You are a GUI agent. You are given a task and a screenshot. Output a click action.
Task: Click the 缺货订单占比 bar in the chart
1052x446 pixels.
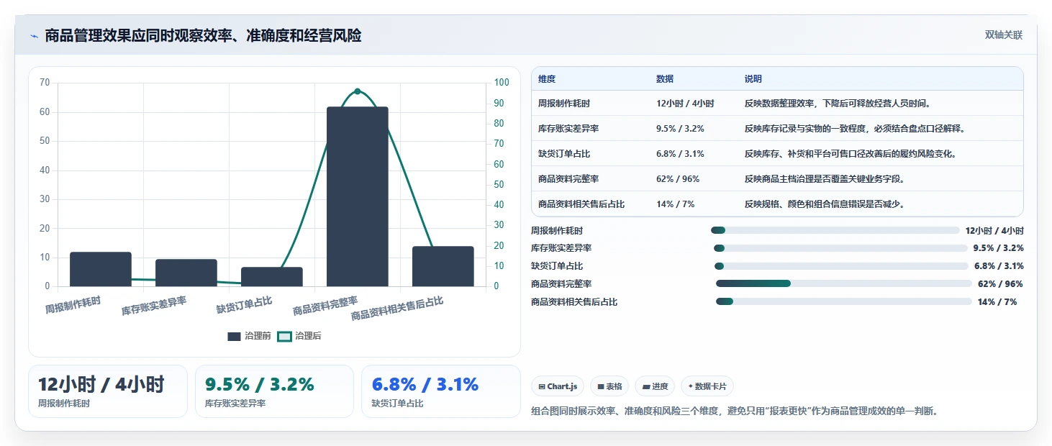tap(272, 277)
